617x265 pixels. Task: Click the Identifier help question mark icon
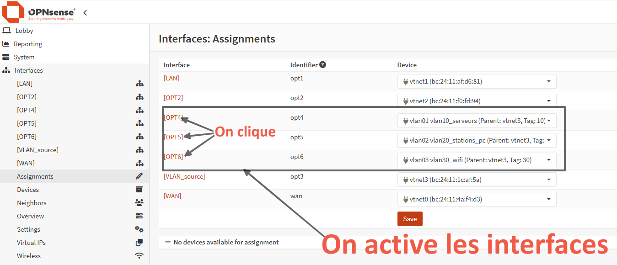322,65
